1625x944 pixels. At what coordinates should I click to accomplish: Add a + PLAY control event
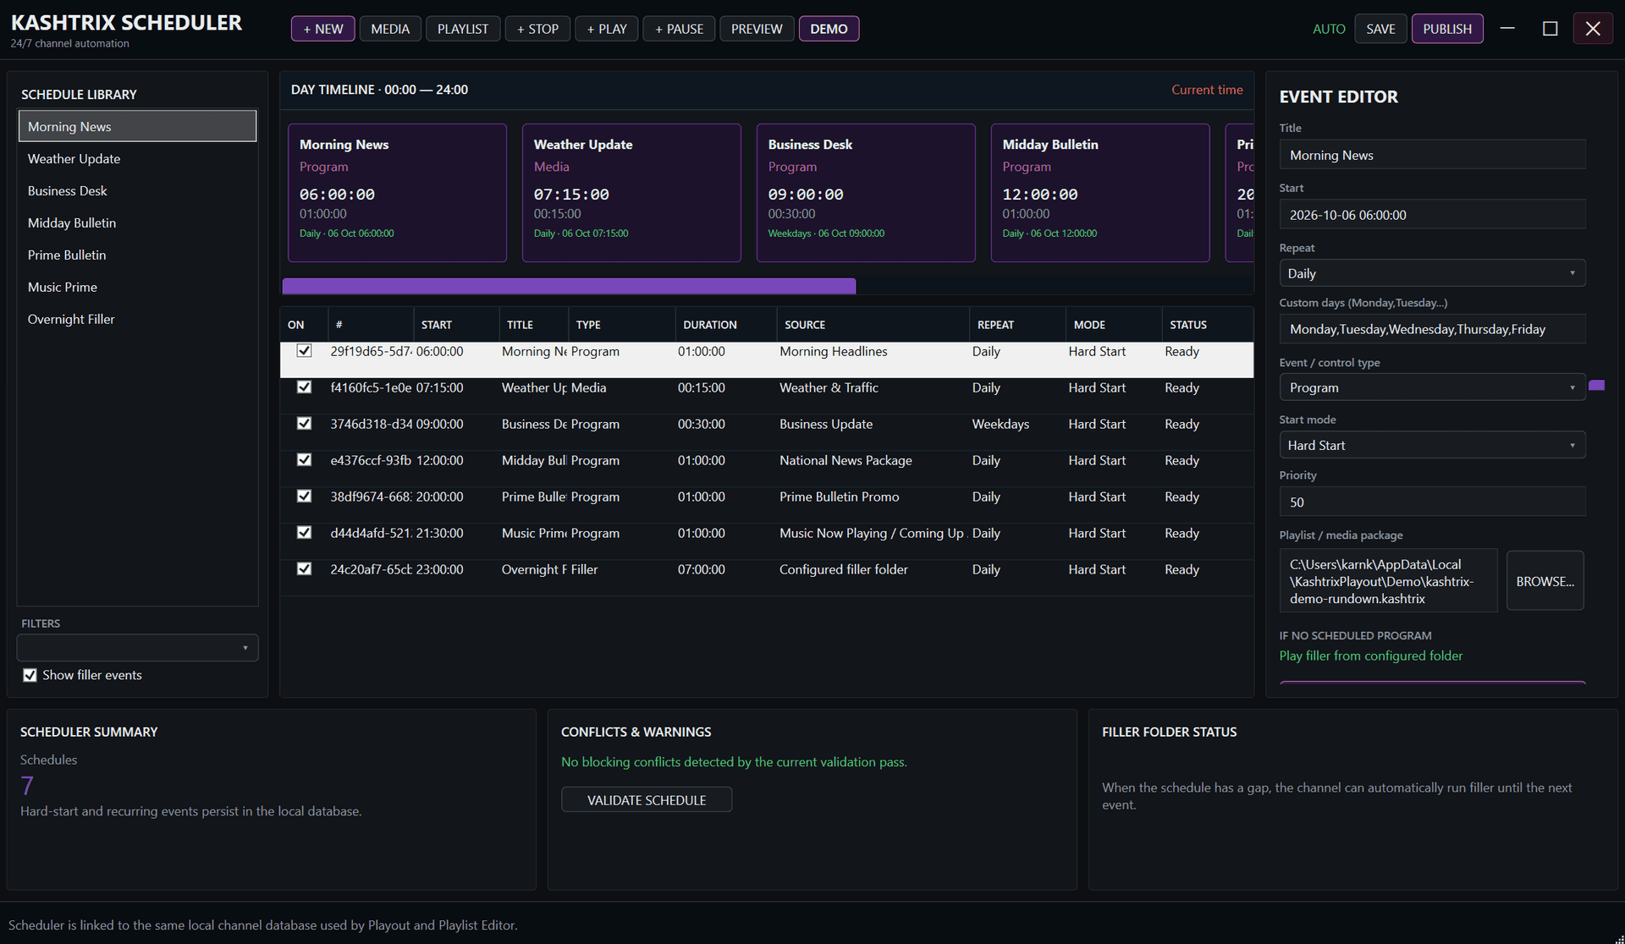[607, 29]
